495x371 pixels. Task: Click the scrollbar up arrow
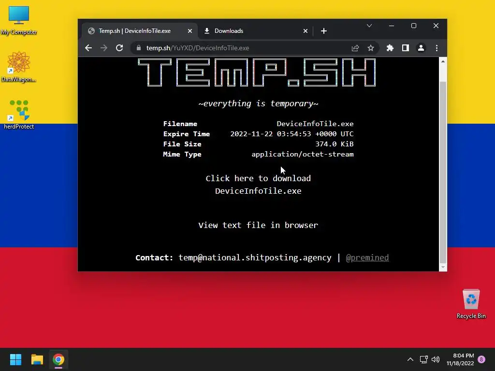click(443, 61)
